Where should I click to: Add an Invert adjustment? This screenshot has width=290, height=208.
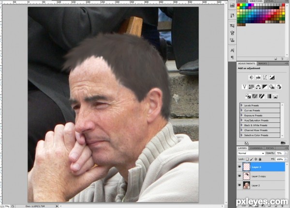coord(248,96)
